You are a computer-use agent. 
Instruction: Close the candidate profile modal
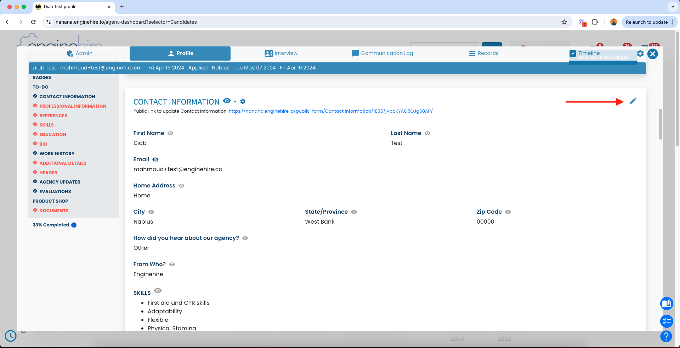(x=653, y=54)
